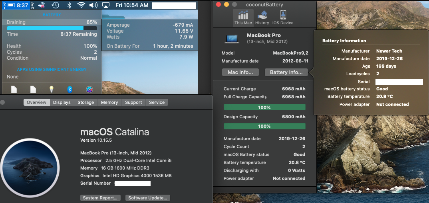This screenshot has width=429, height=203.
Task: Open History in coconutBattery toolbar
Action: 262,18
